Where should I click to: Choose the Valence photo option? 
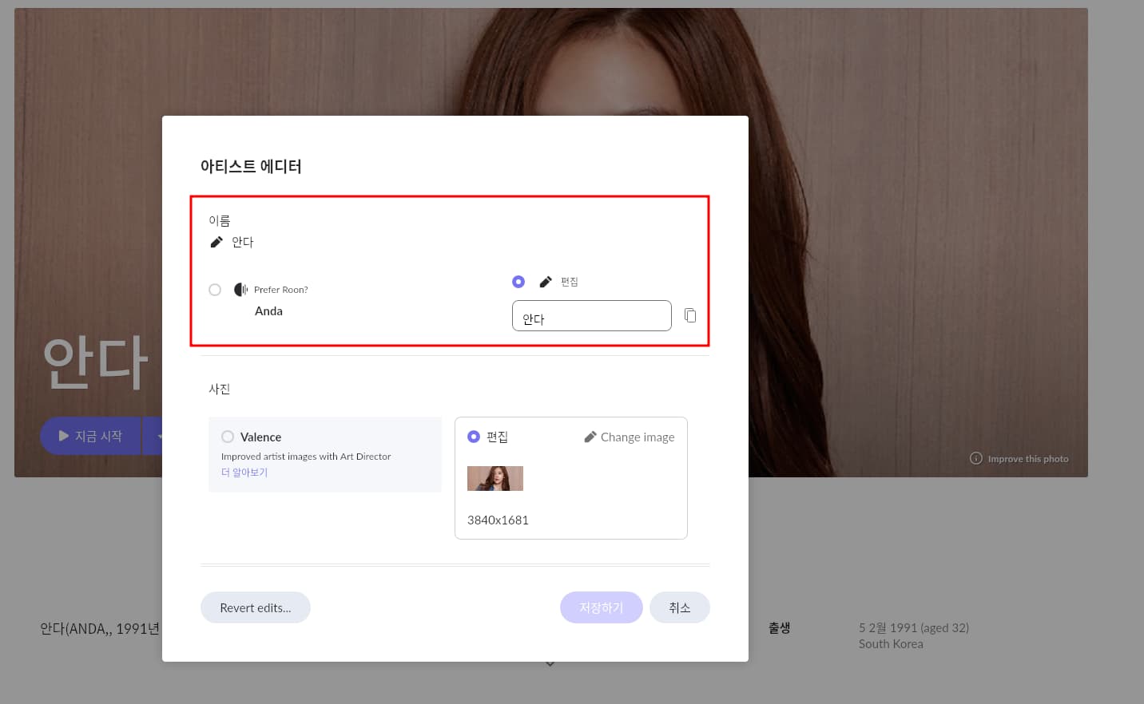click(x=228, y=437)
